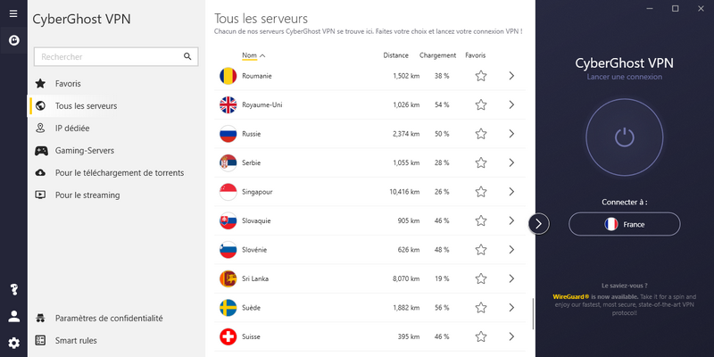The width and height of the screenshot is (714, 357).
Task: Click the France connect-to location button
Action: point(624,224)
